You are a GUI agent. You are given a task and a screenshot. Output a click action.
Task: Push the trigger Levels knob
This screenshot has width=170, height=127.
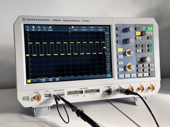(145, 33)
